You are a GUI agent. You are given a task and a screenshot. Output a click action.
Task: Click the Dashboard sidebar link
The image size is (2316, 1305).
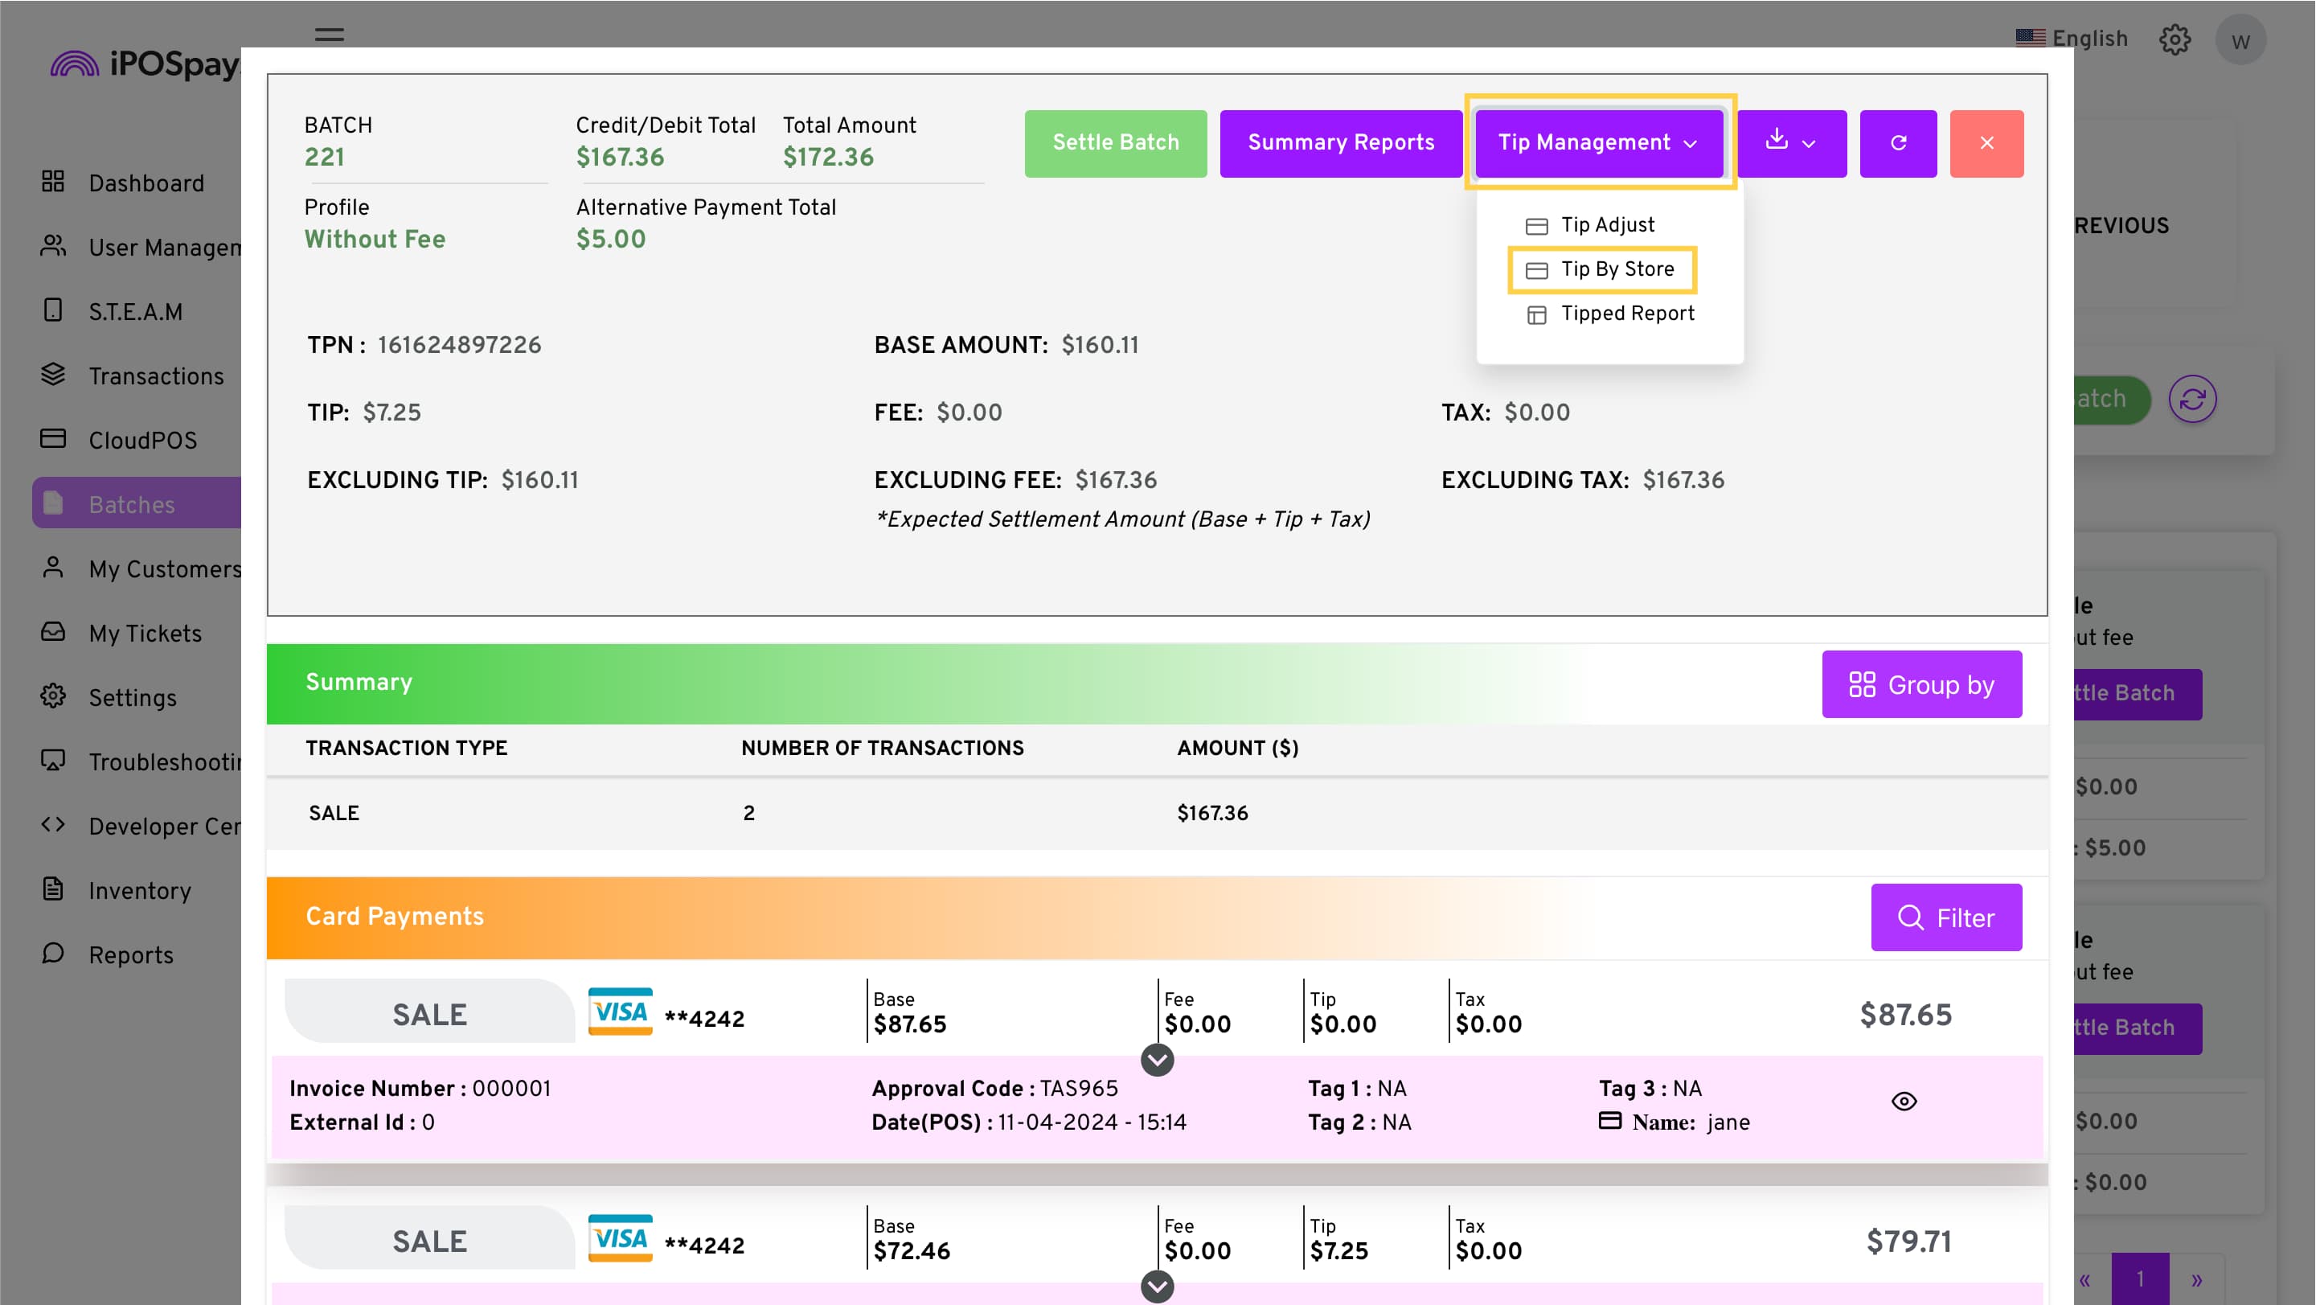click(146, 183)
